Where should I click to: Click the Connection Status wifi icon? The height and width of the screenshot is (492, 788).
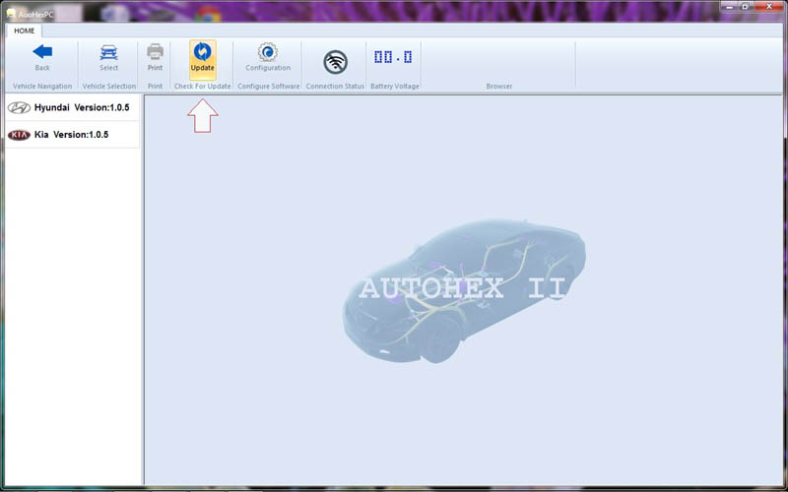click(335, 62)
